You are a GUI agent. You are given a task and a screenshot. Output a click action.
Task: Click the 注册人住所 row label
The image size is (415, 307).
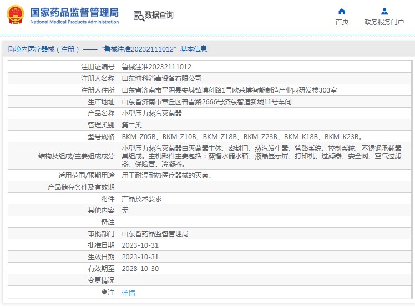pyautogui.click(x=98, y=90)
